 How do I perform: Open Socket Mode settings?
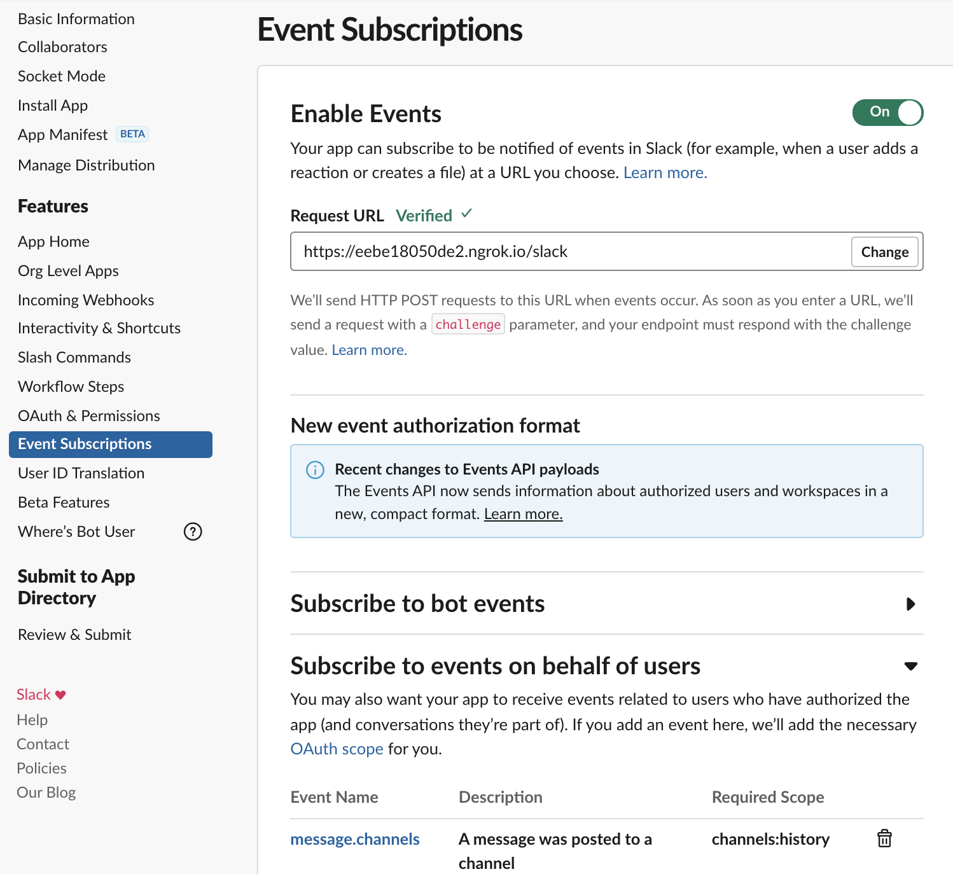pyautogui.click(x=62, y=76)
